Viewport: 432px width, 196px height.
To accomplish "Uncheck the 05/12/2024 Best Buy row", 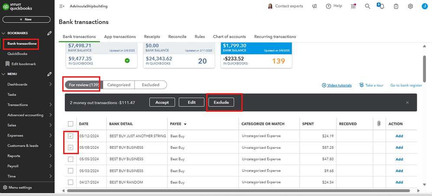I will pyautogui.click(x=71, y=136).
